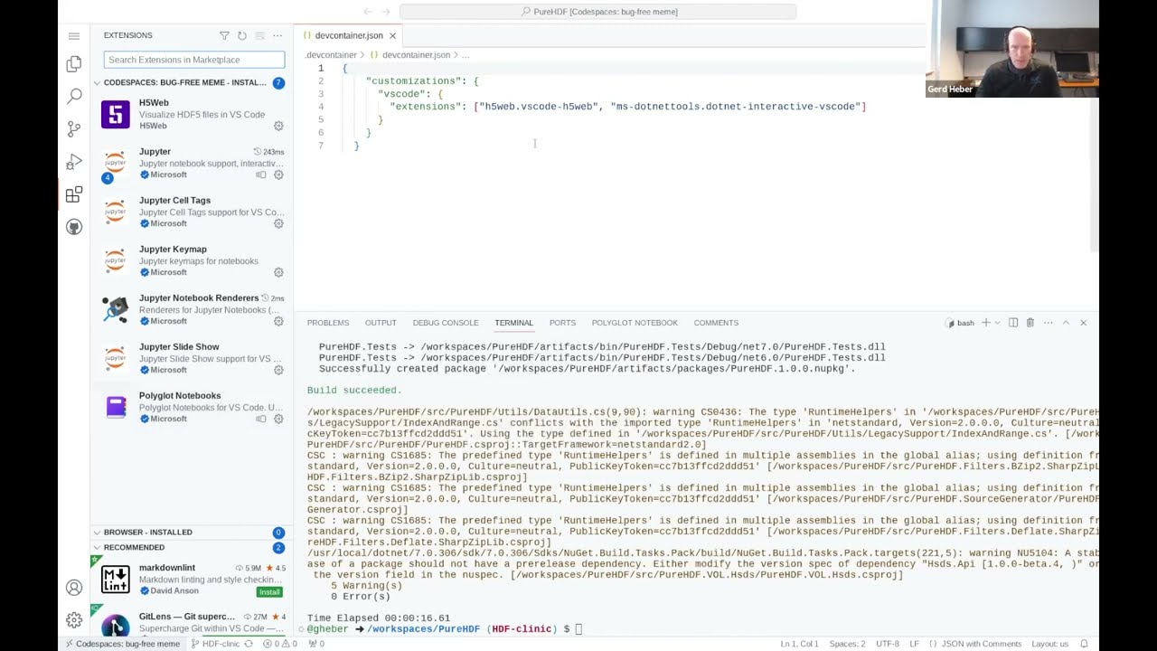Viewport: 1157px width, 651px height.
Task: Open the new terminal launch profile dropdown
Action: (996, 323)
